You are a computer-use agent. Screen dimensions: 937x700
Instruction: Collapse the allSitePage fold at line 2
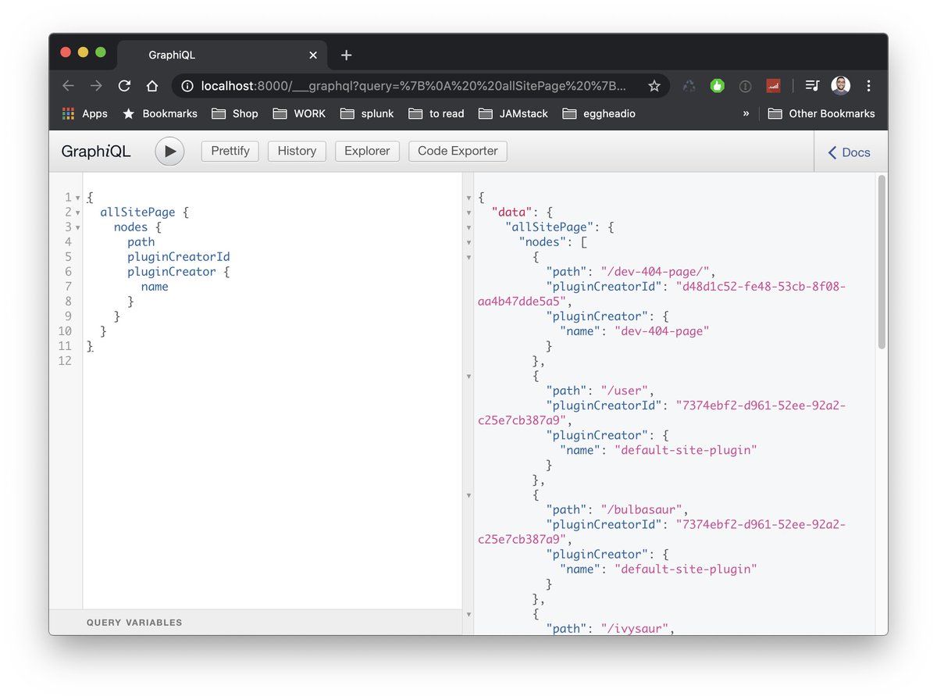tap(78, 212)
